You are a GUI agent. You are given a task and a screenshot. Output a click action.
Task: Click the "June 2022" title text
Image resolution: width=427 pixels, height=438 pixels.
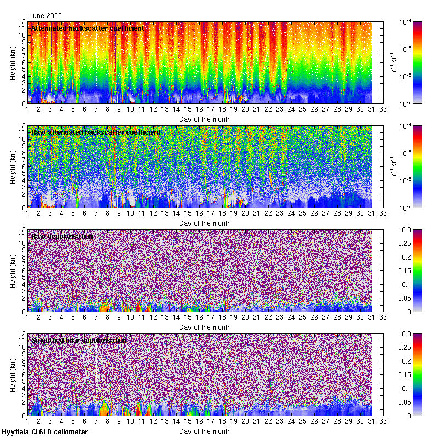(x=45, y=16)
